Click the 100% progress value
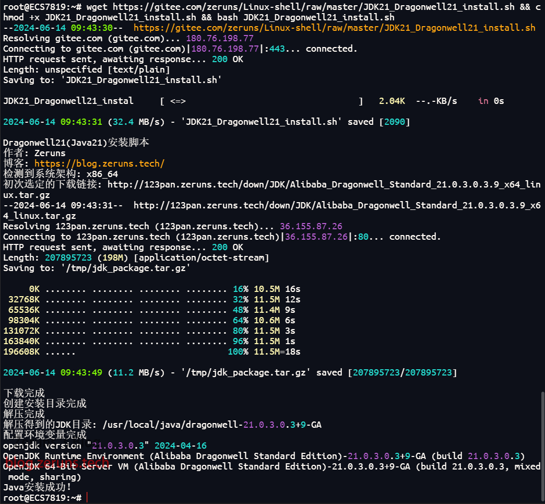The image size is (545, 504). click(238, 351)
